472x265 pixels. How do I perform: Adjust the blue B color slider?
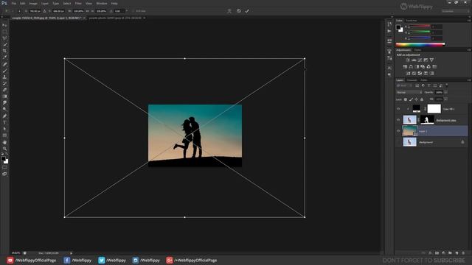point(420,38)
